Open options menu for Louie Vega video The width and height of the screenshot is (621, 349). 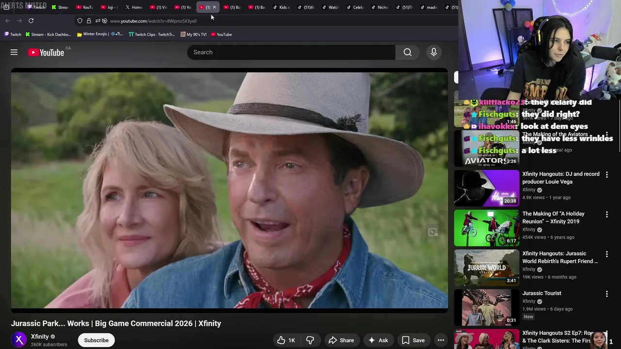606,174
